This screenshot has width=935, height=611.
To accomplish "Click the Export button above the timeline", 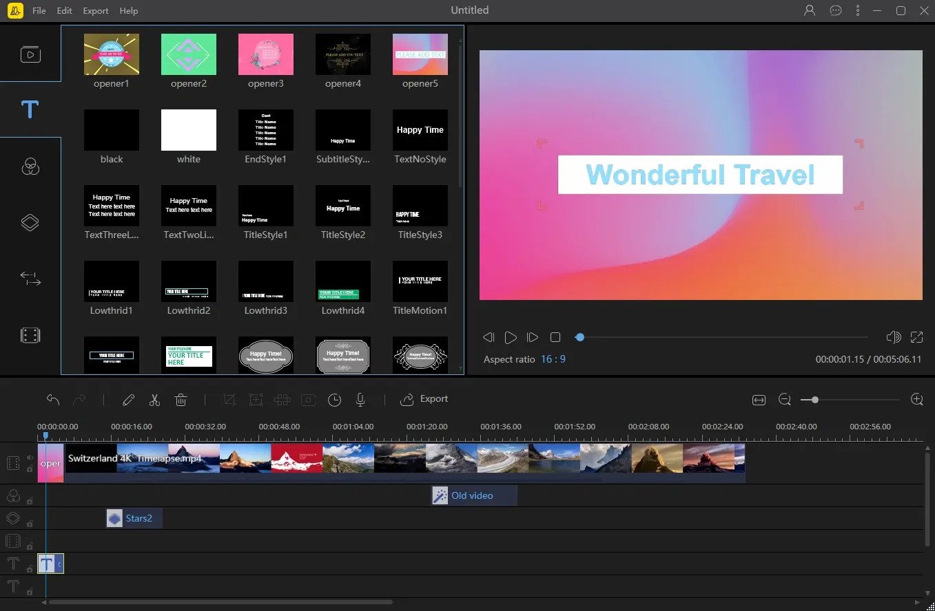I will pyautogui.click(x=424, y=399).
